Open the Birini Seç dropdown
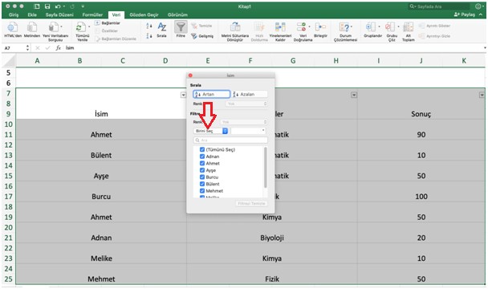 [211, 131]
